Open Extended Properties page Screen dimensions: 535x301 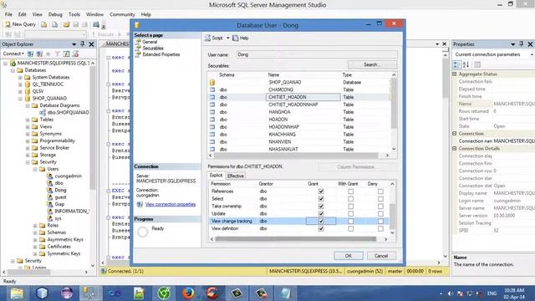click(161, 54)
